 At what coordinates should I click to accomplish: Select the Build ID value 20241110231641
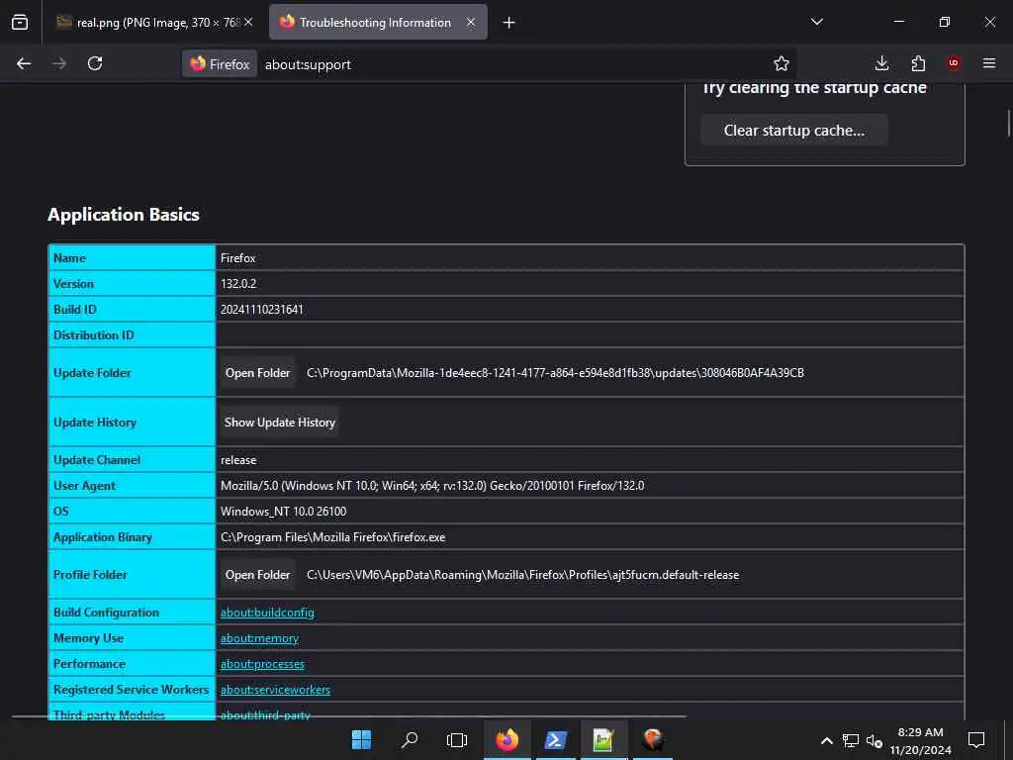pyautogui.click(x=261, y=310)
